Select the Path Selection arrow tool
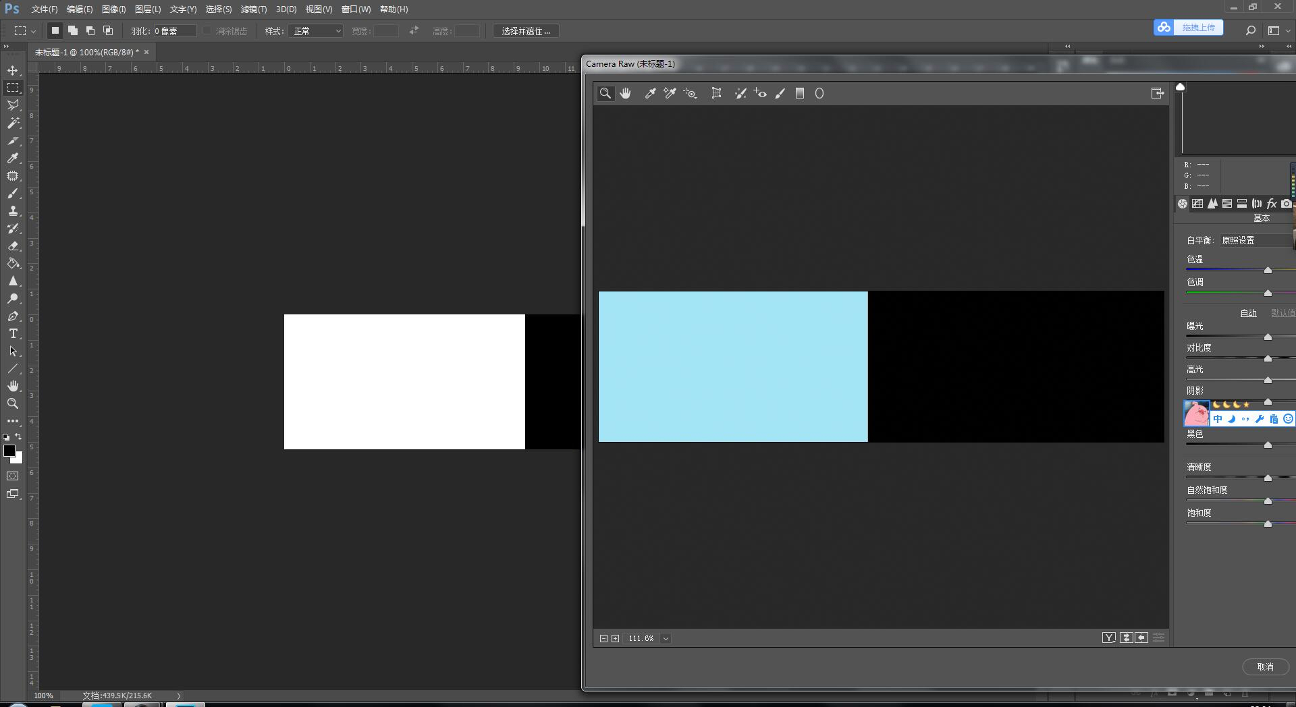 13,351
